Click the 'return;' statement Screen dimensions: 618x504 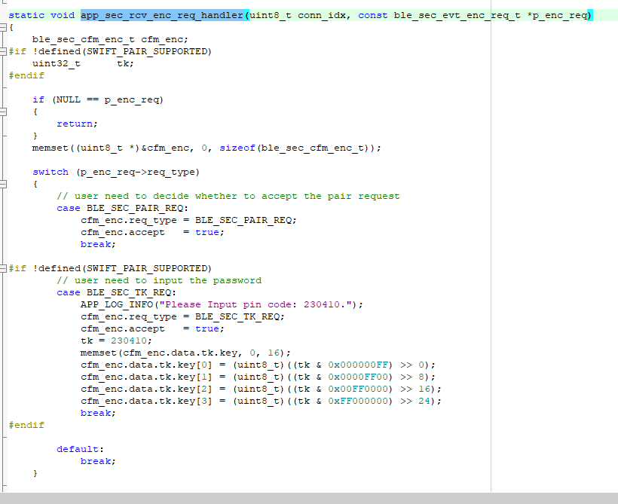pyautogui.click(x=77, y=124)
